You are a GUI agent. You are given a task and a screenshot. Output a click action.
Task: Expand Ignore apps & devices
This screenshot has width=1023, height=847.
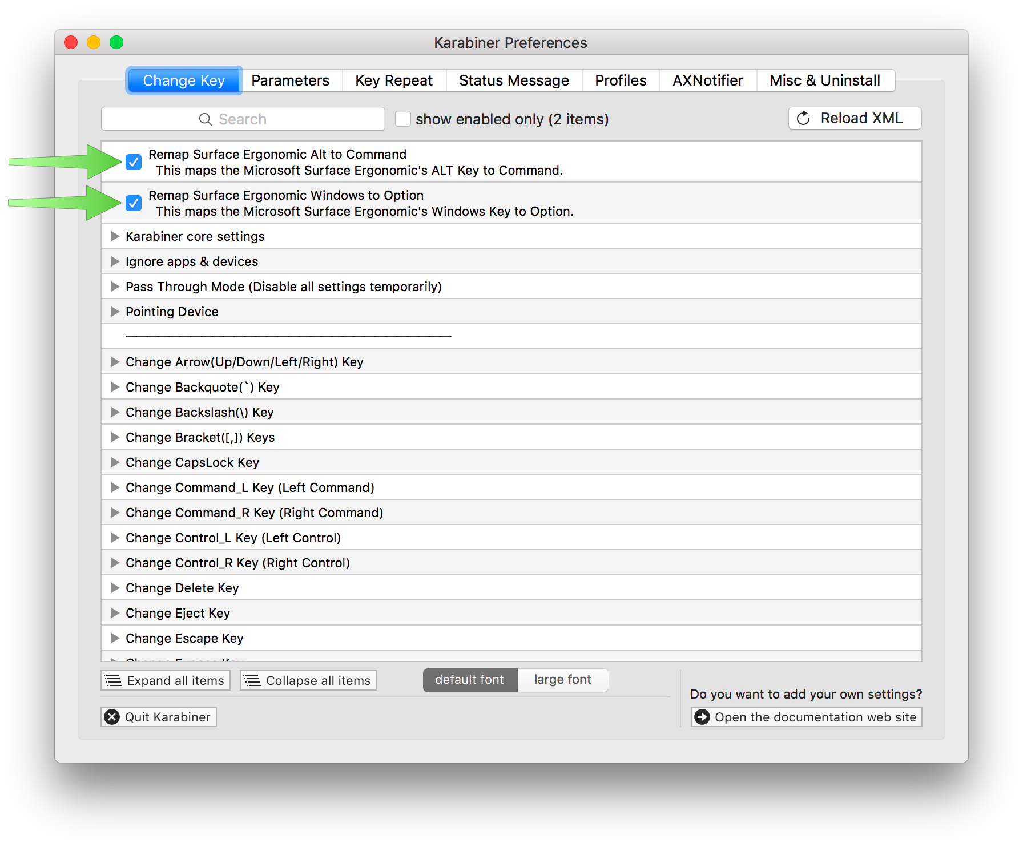pyautogui.click(x=115, y=261)
